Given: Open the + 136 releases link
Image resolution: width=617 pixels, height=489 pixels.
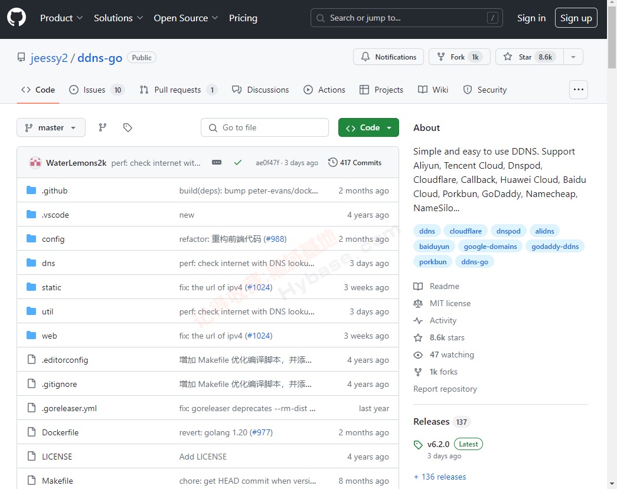Looking at the screenshot, I should coord(439,477).
